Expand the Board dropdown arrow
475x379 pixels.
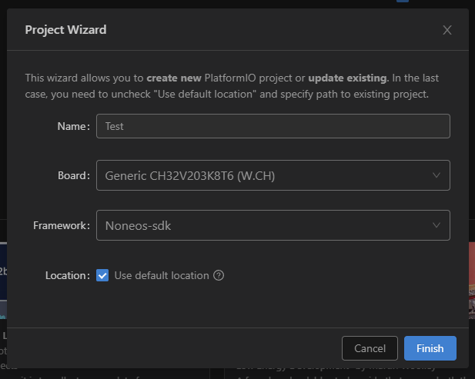click(x=437, y=175)
